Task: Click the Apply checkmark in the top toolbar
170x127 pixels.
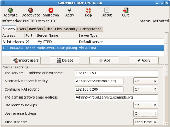Action: (70, 10)
